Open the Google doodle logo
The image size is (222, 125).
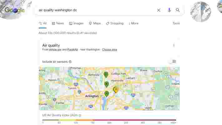pyautogui.click(x=15, y=10)
